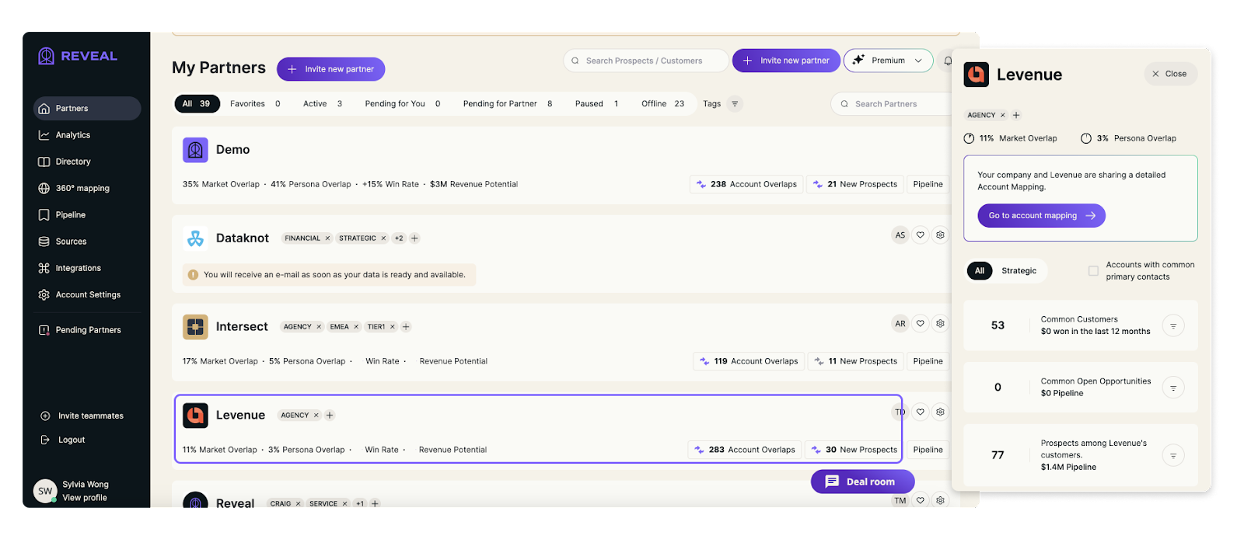Log out using the Logout link
Viewport: 1244px width, 539px height.
63,440
